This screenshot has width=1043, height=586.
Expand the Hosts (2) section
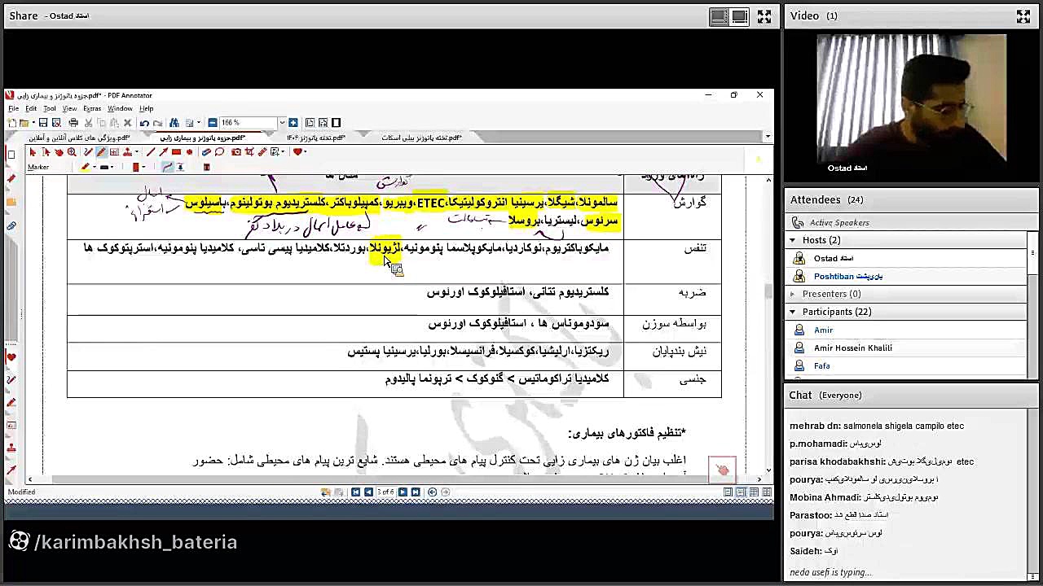(792, 240)
